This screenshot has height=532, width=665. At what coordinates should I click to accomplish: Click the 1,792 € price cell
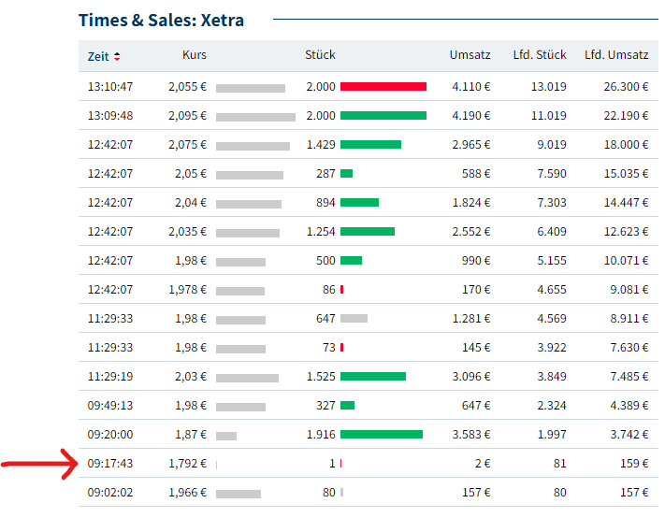188,464
